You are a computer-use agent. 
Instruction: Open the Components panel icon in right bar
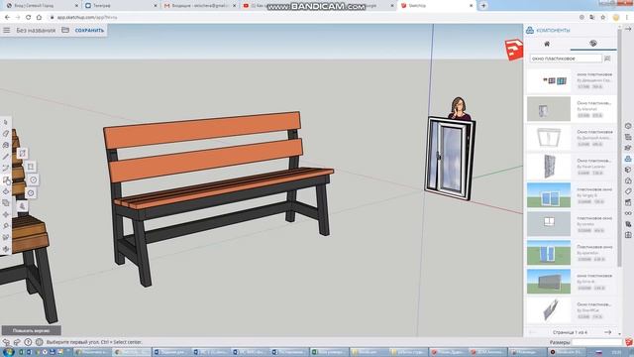[x=628, y=159]
